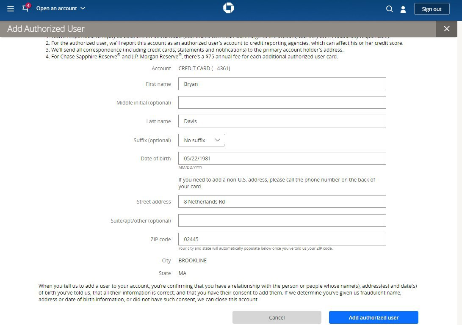Screen dimensions: 462x325
Task: Click the Suffix (optional) label
Action: [152, 140]
